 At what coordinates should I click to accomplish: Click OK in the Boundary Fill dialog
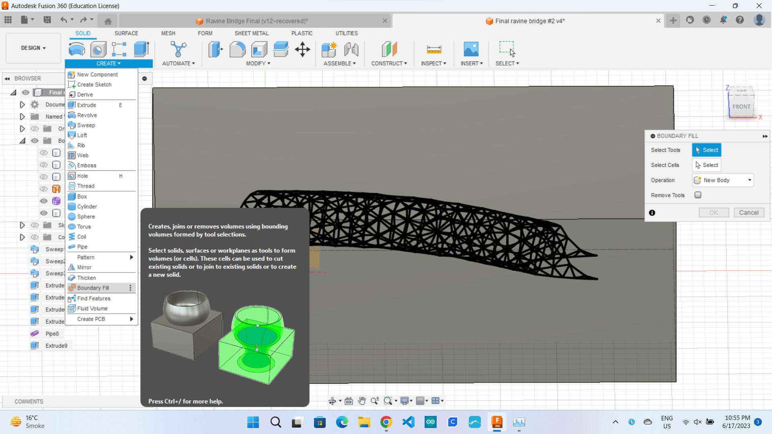(714, 213)
